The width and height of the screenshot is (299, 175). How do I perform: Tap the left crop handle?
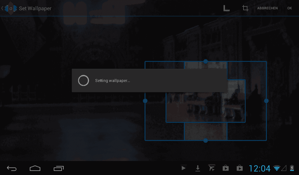tap(145, 101)
